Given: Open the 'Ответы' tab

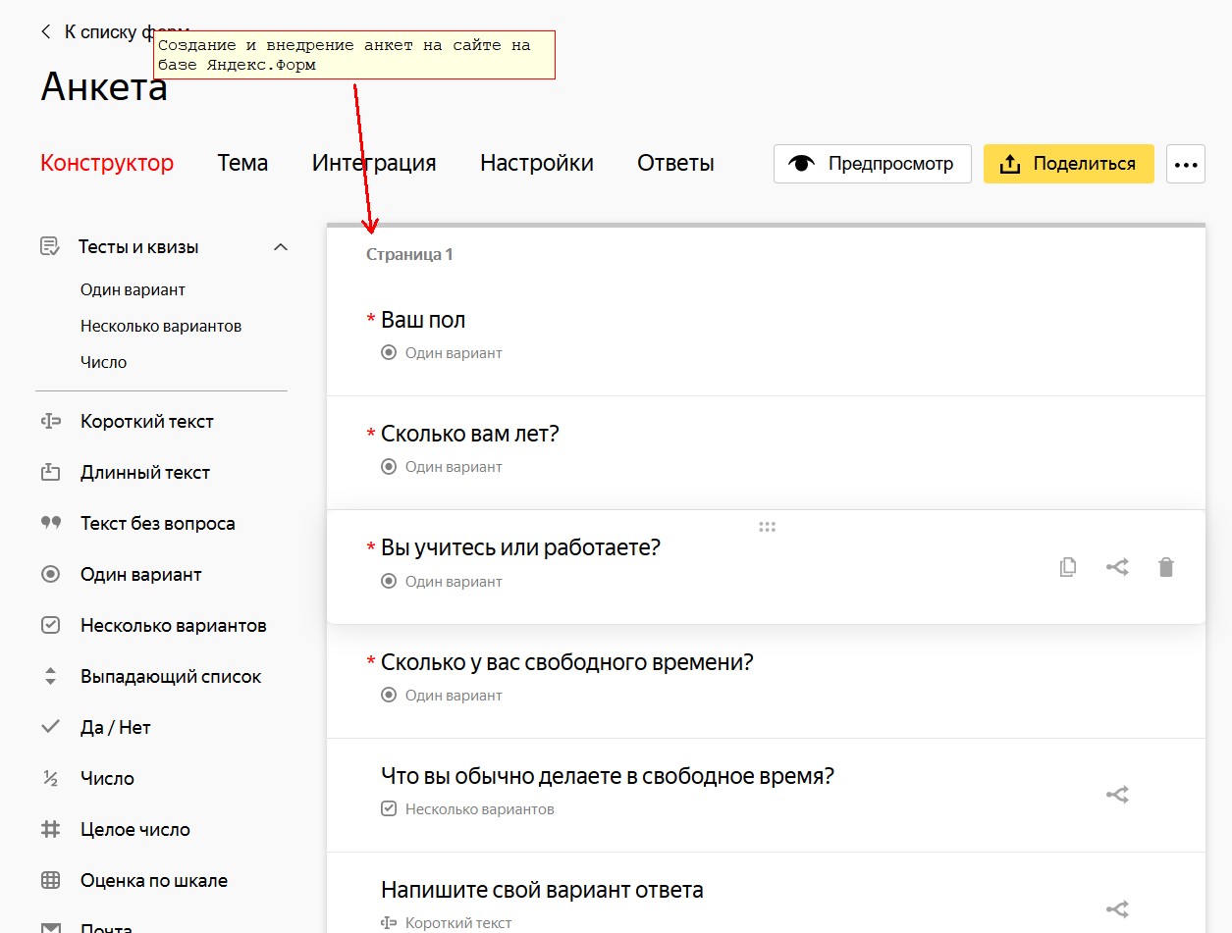Looking at the screenshot, I should (675, 164).
